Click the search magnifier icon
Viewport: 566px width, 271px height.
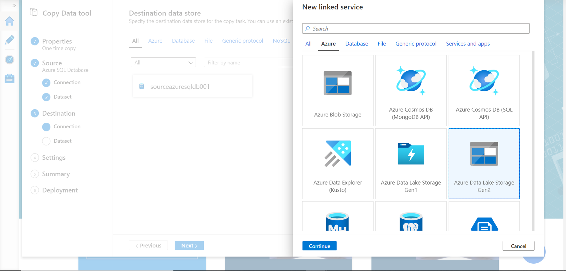coord(307,29)
